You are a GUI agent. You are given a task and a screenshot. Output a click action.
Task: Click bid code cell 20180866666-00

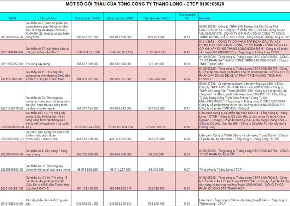click(x=12, y=37)
